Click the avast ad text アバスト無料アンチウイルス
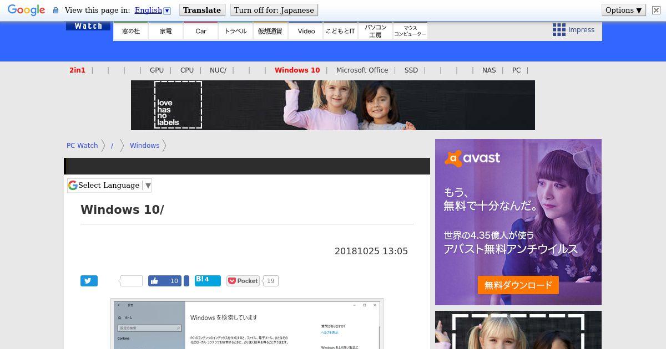Screen dimensions: 666x349 click(511, 249)
